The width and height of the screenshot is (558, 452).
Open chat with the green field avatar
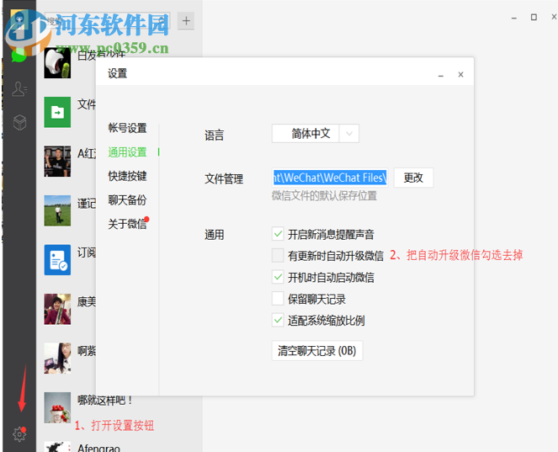(x=57, y=210)
